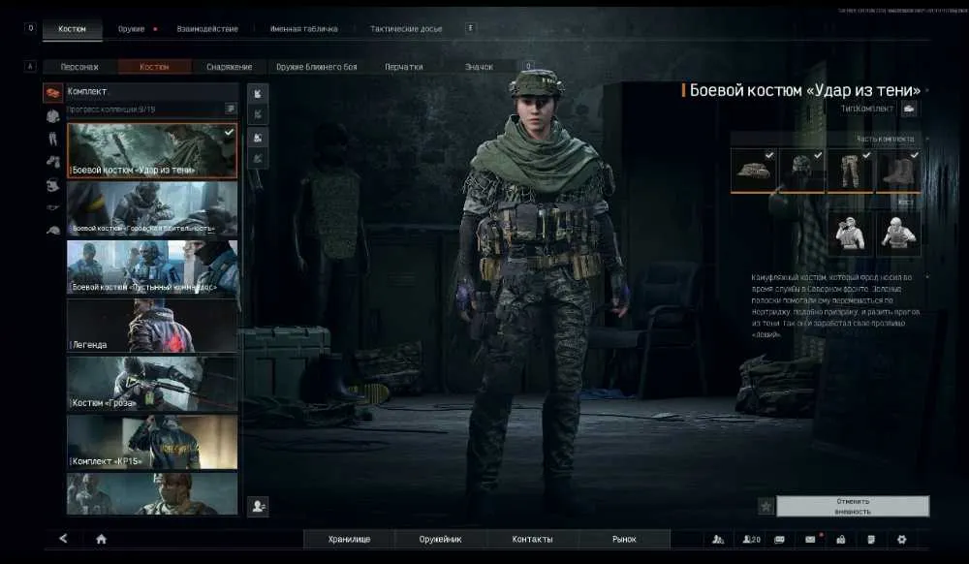Click the Тип Комплект type icon

(909, 109)
